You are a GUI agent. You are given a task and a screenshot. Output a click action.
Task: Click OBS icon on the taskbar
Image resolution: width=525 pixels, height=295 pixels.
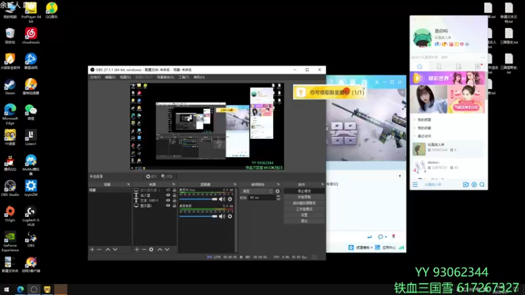[34, 290]
